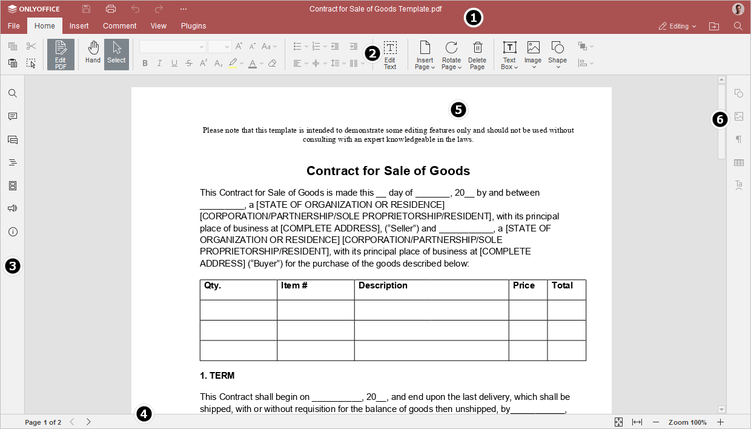Image resolution: width=751 pixels, height=429 pixels.
Task: Open the Plugins tab
Action: (x=193, y=25)
